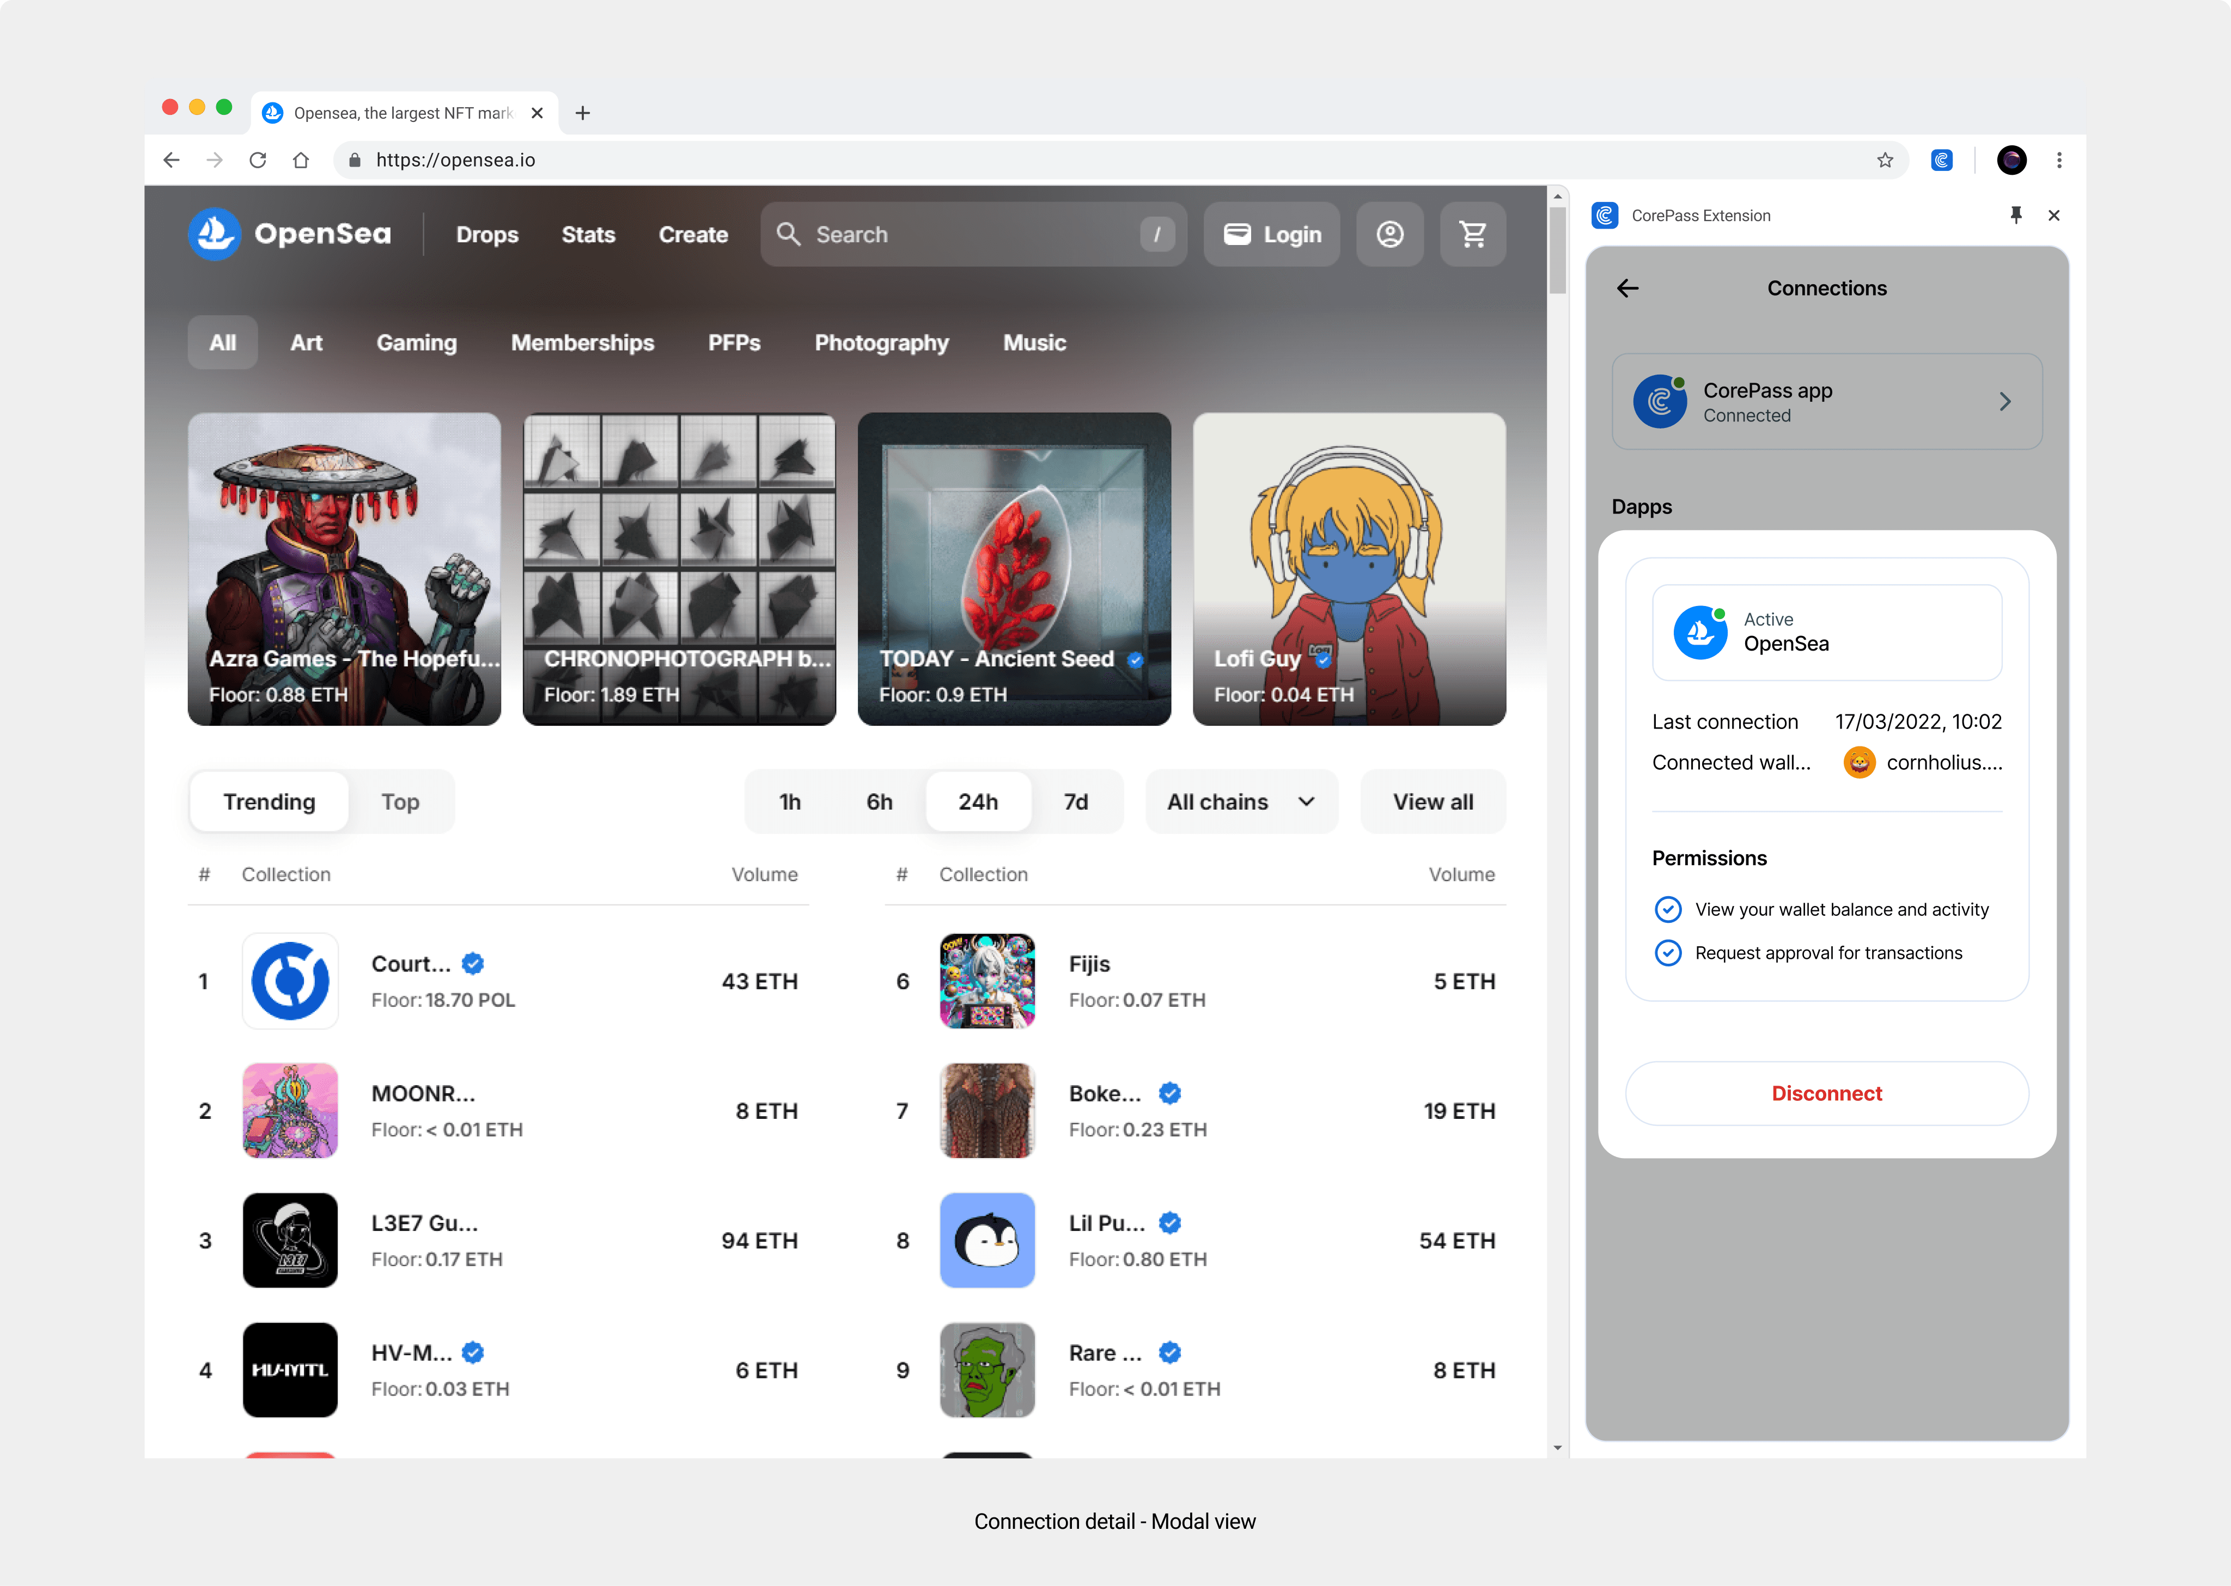Bookmark page with the star icon

click(x=1884, y=160)
